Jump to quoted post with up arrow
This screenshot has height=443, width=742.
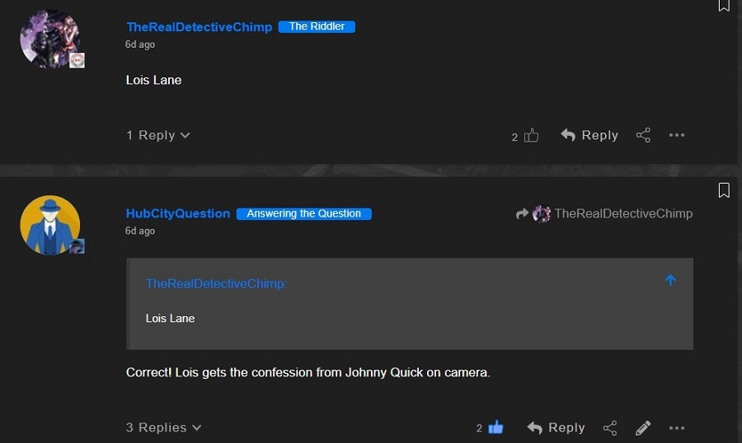670,280
